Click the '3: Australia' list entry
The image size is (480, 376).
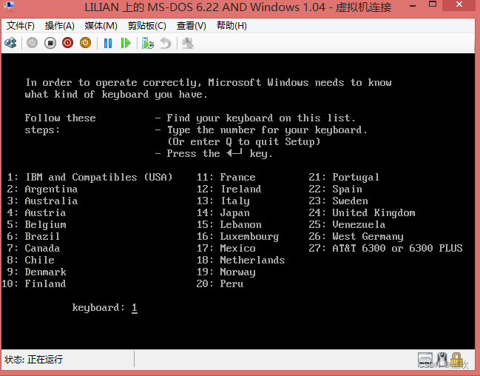coord(42,201)
